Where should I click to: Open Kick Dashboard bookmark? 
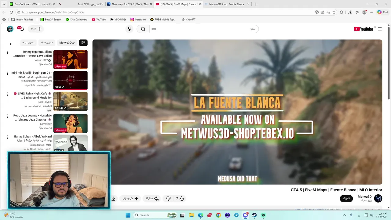[77, 20]
